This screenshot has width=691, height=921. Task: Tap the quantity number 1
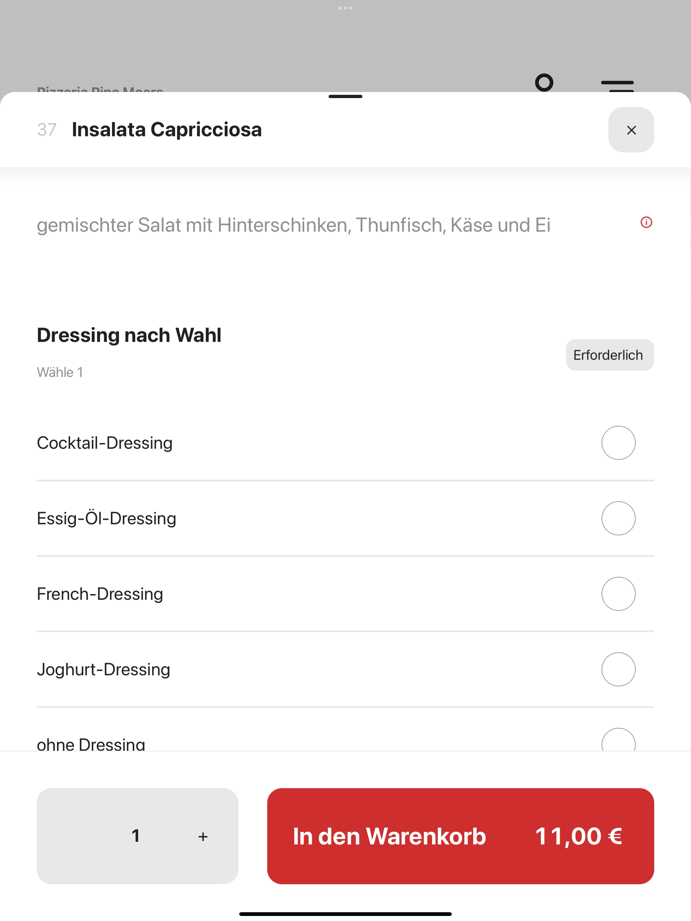[x=135, y=836]
